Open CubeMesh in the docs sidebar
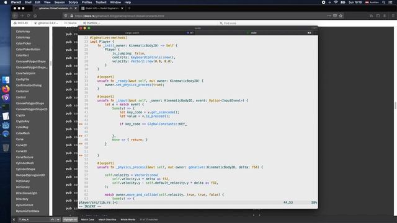 pyautogui.click(x=22, y=133)
